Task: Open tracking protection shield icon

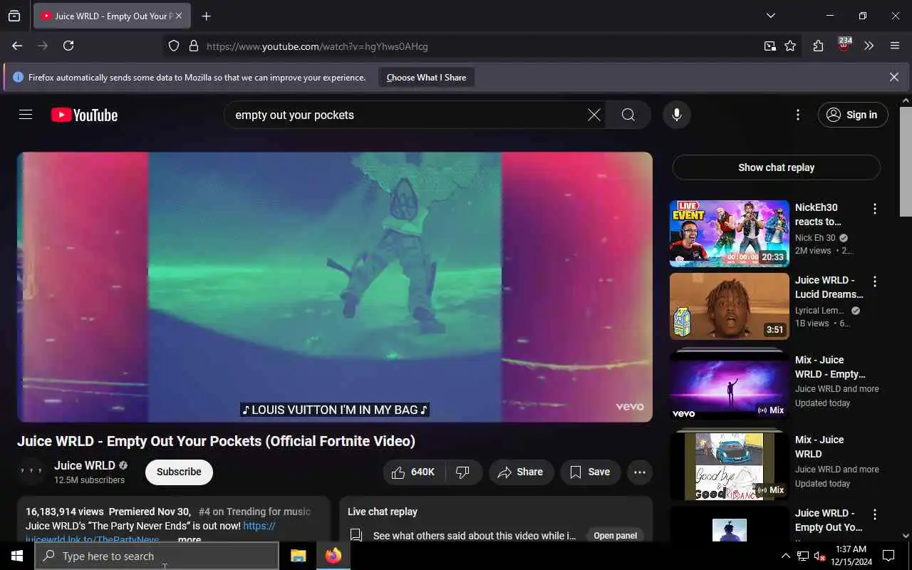Action: click(x=174, y=46)
